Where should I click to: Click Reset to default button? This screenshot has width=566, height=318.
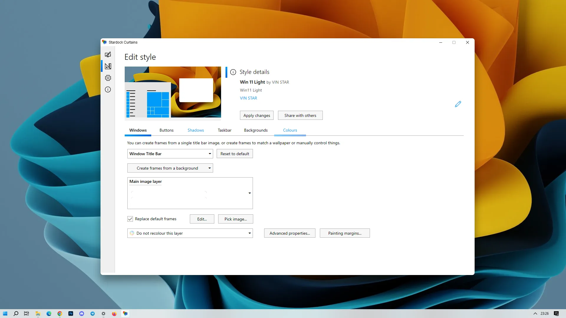click(x=235, y=154)
